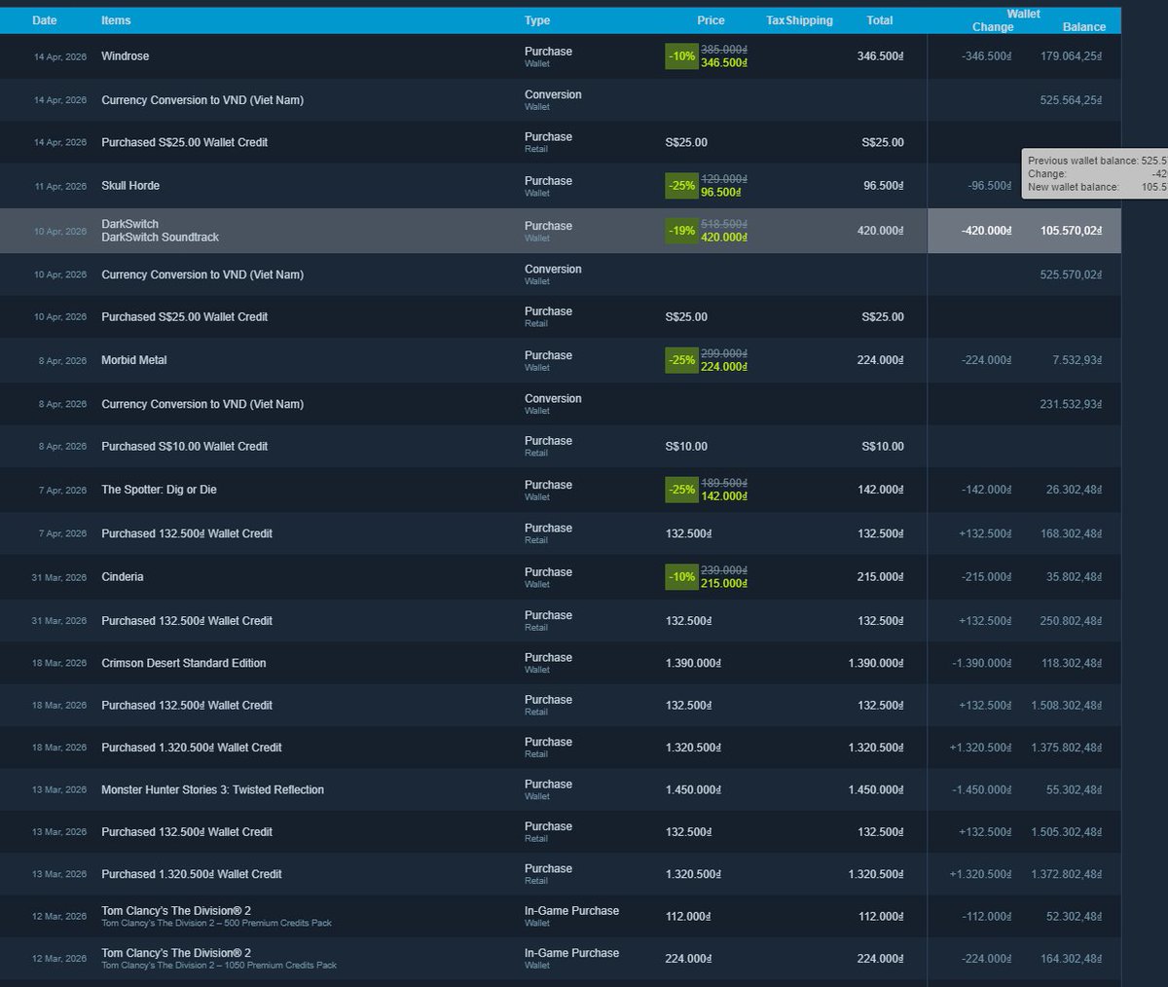Select the DarkSwitch Soundtrack item line

[160, 238]
